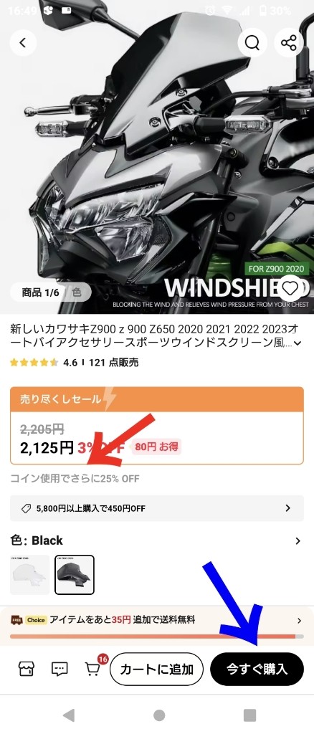The image size is (314, 734).
Task: Tap the カートに追加 button
Action: 157,669
